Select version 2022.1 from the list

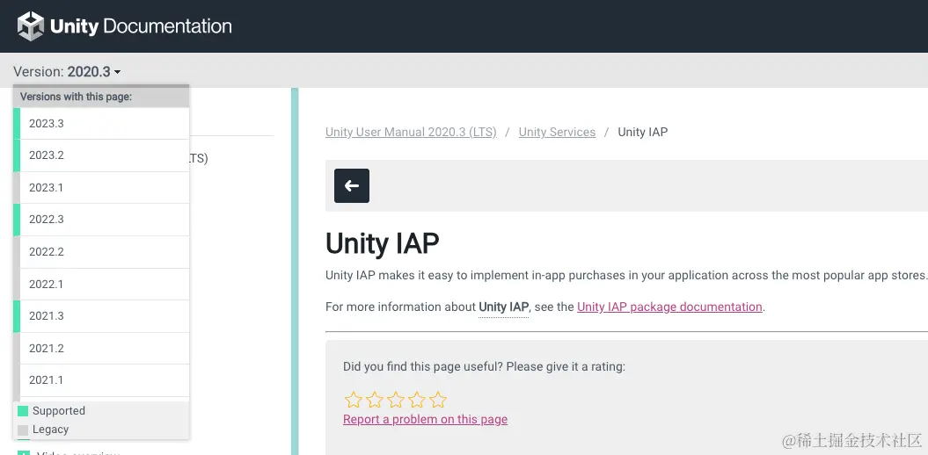101,284
